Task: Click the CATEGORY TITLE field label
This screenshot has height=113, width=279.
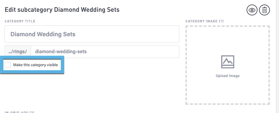Action: [20, 21]
